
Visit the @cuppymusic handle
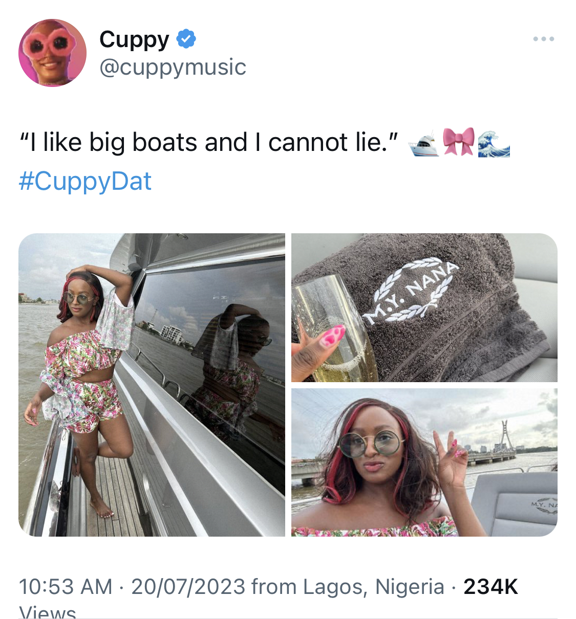click(173, 67)
